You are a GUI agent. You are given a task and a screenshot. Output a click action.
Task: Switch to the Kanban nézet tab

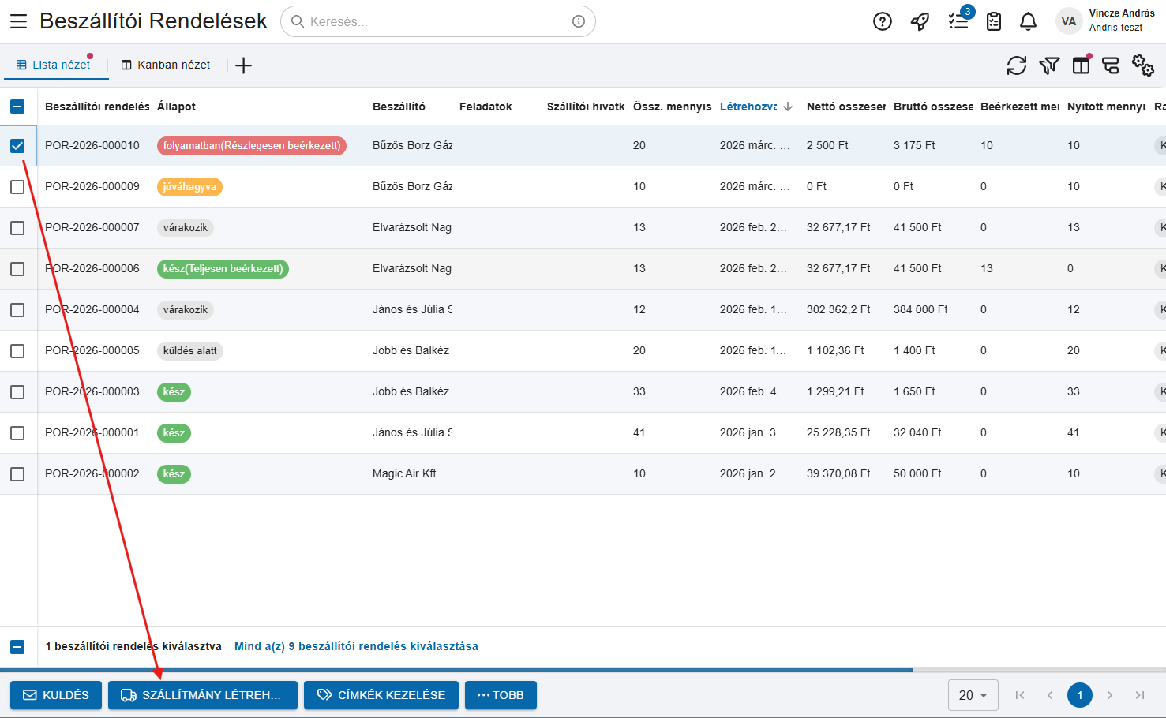click(166, 65)
